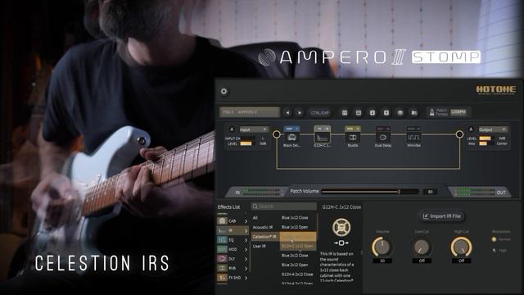
Task: Click the Patch Volume slider
Action: point(370,192)
